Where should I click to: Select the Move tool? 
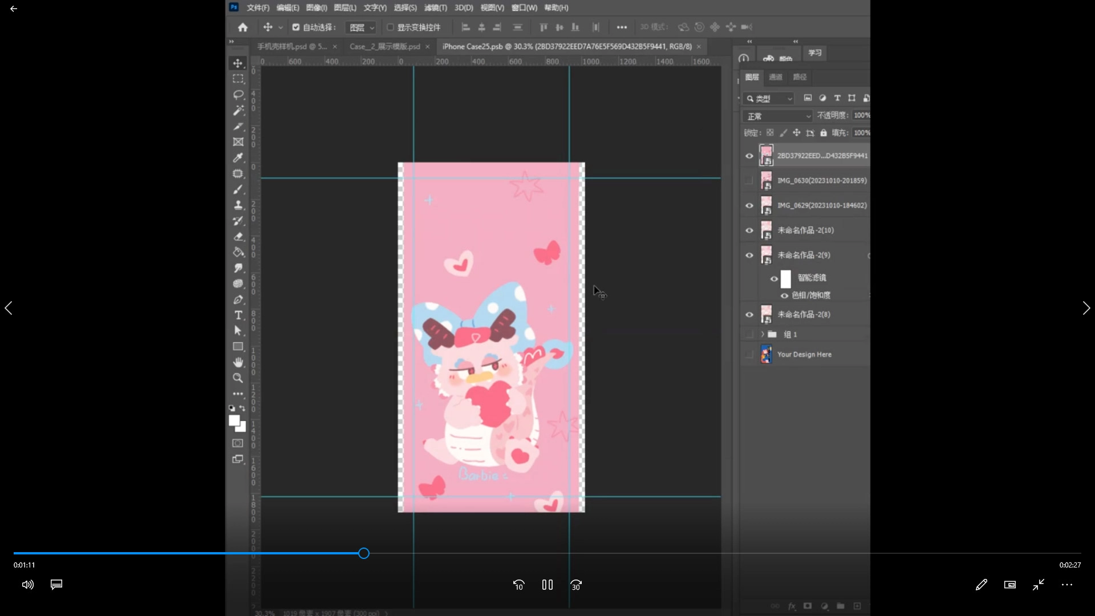(x=238, y=63)
